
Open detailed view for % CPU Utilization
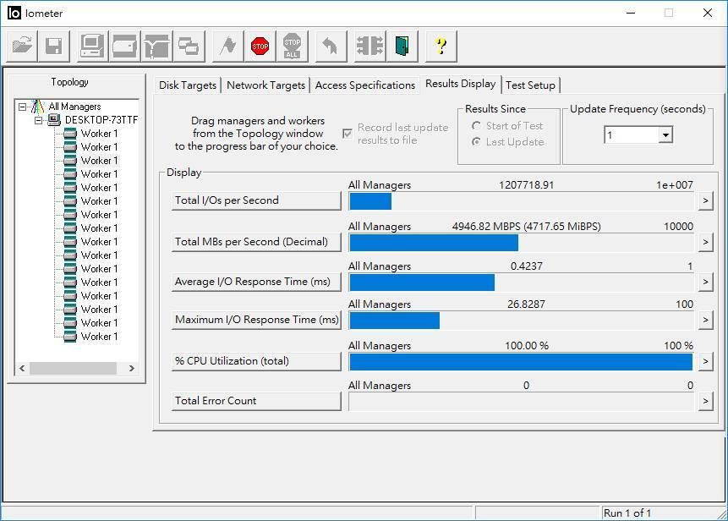(x=706, y=361)
